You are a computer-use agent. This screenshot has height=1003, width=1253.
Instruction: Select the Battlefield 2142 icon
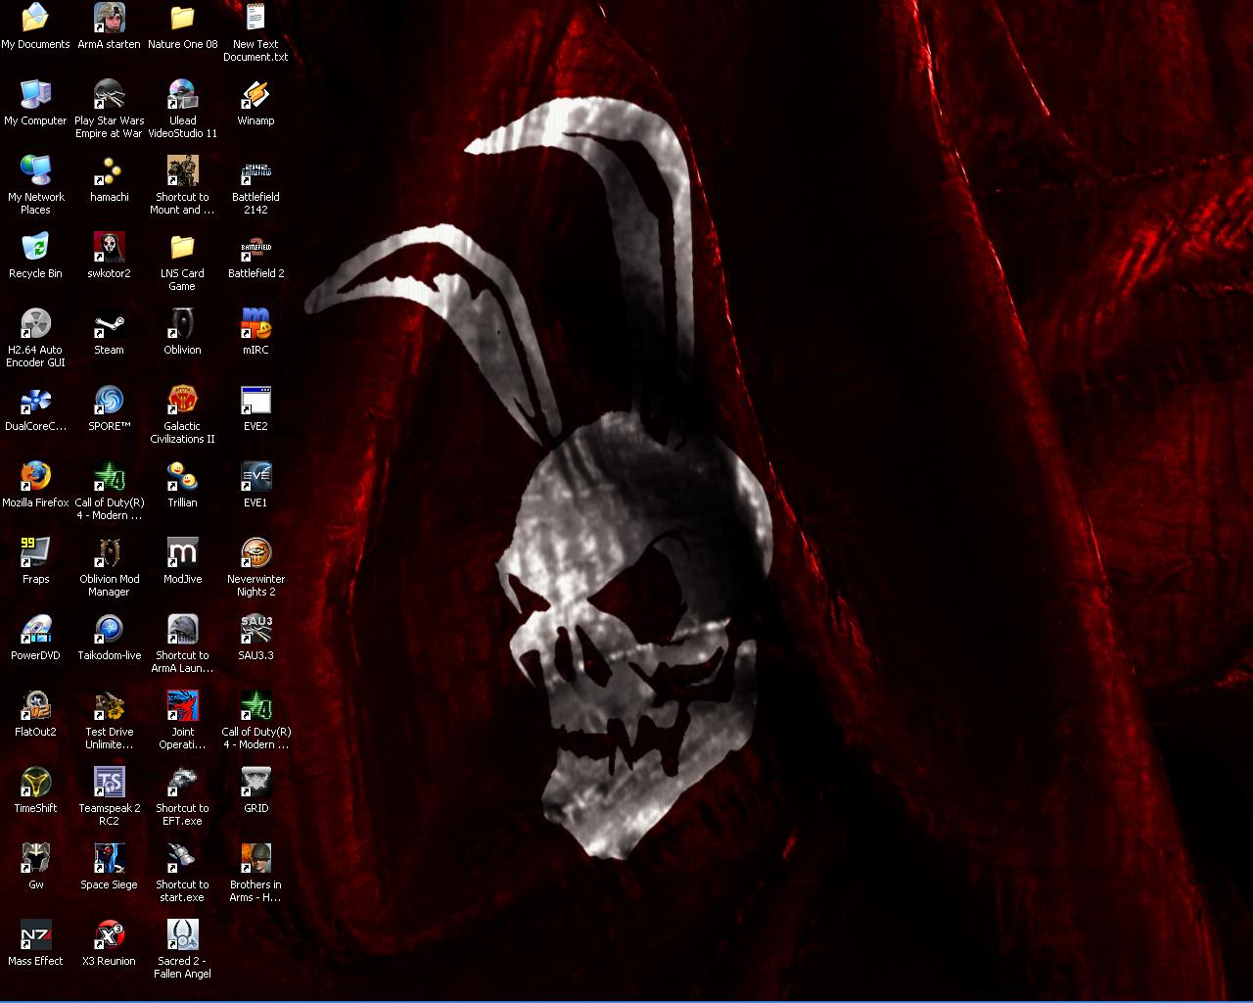point(255,171)
